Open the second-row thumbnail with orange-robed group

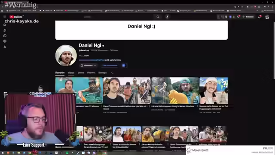coord(127,134)
